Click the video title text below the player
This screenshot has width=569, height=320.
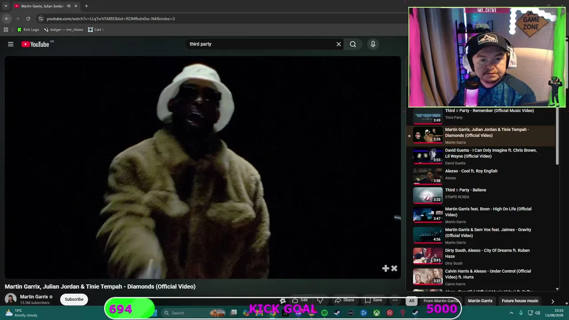100,287
